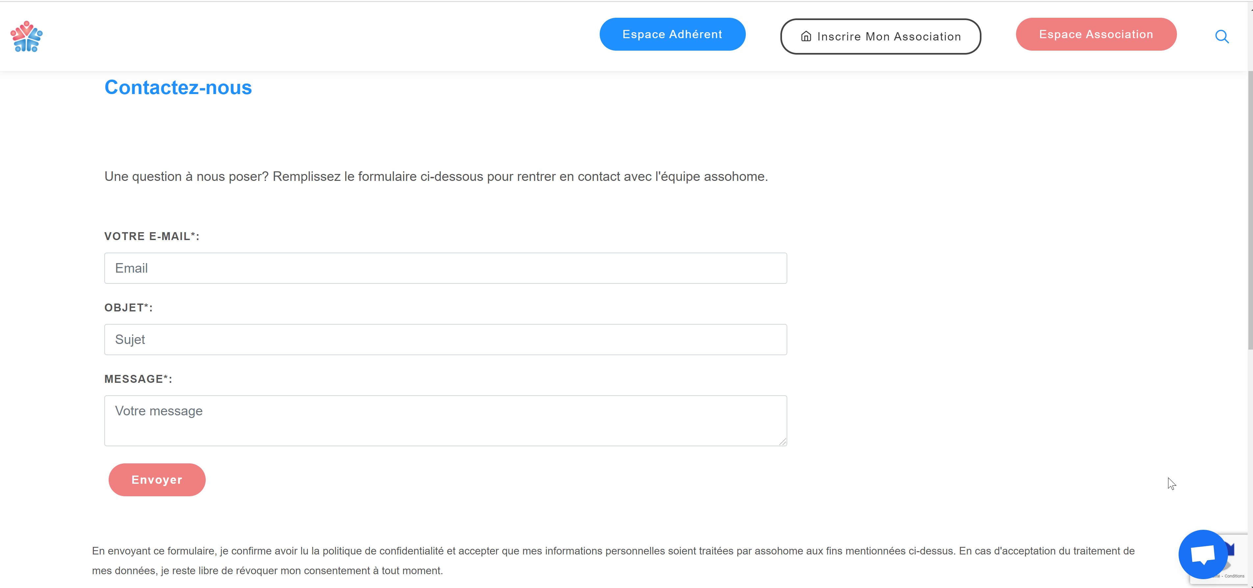Go to Espace Association
Screen dimensions: 1253x588
[x=1096, y=35]
